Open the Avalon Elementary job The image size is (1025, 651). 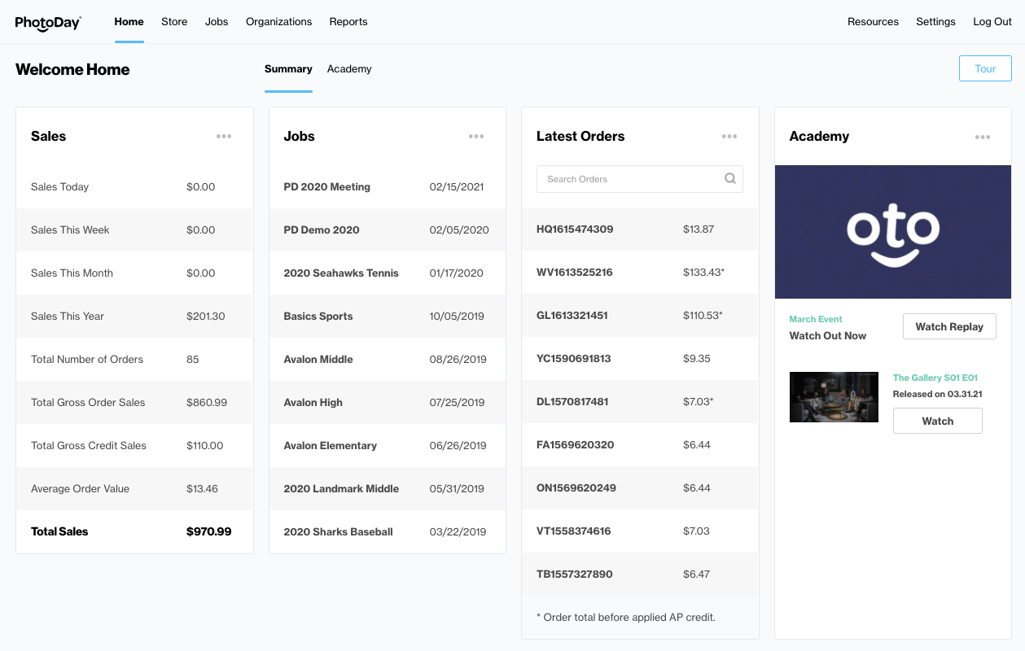(331, 445)
